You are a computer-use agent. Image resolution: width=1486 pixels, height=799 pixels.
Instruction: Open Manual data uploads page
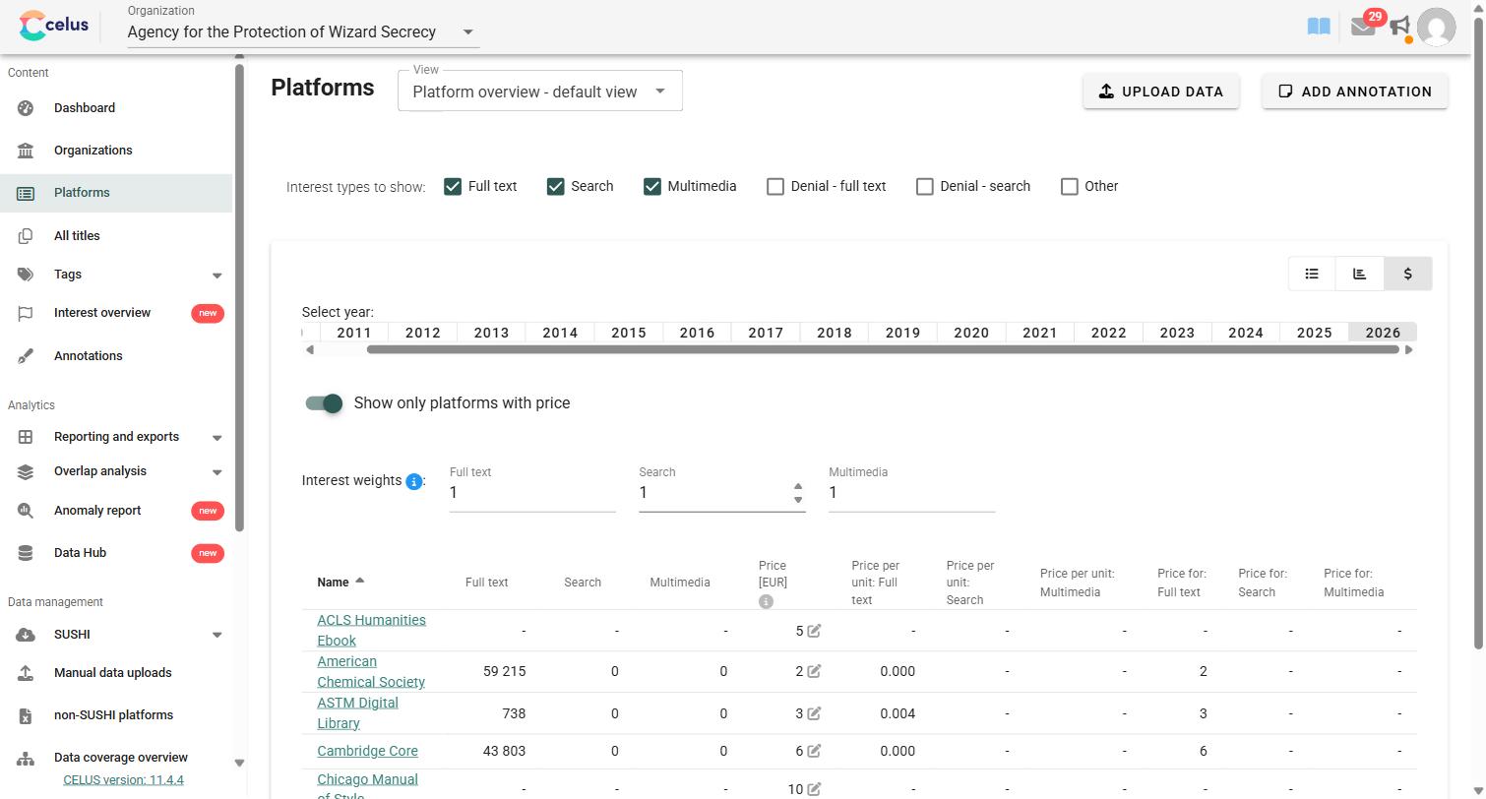112,673
